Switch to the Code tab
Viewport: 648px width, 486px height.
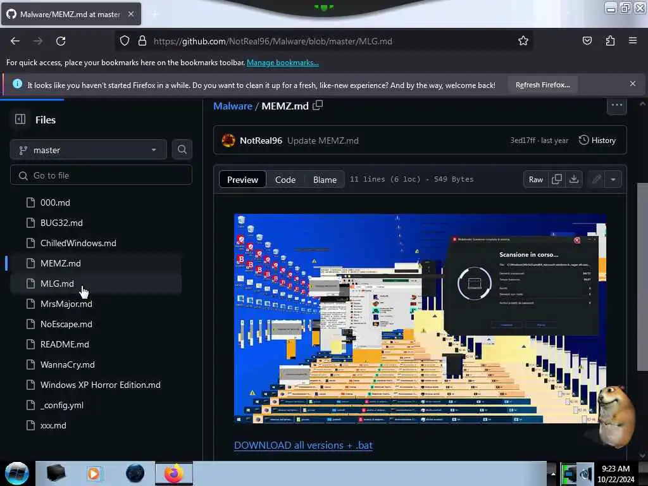pyautogui.click(x=285, y=180)
